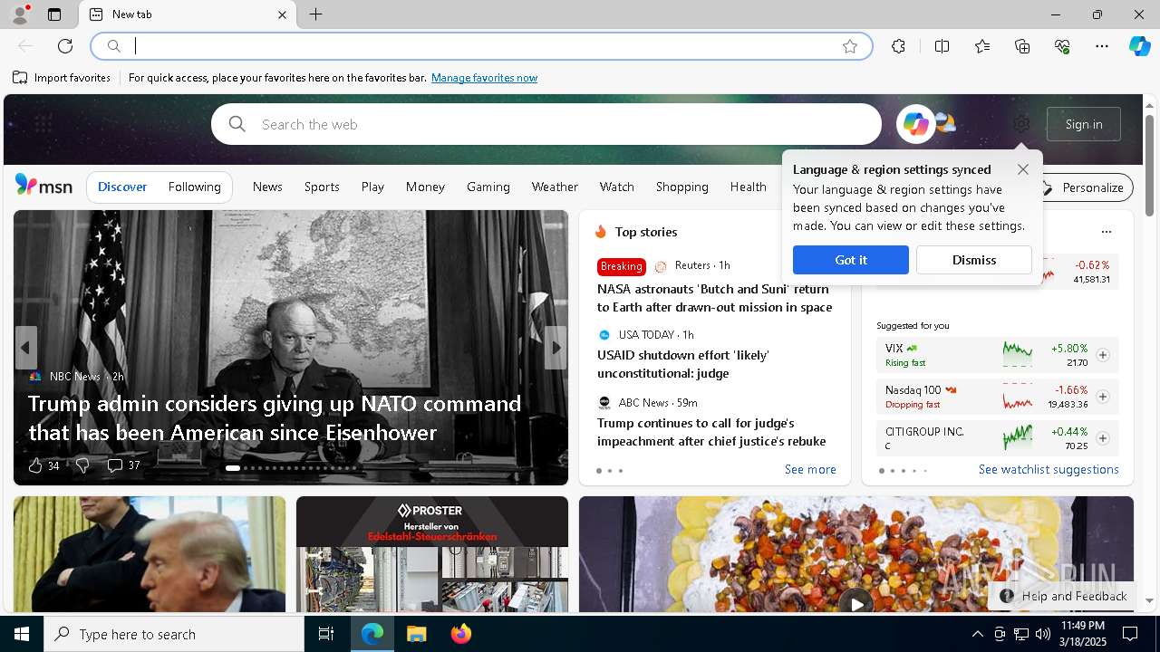The height and width of the screenshot is (652, 1160).
Task: Open the Help and Feedback button
Action: pos(1063,596)
